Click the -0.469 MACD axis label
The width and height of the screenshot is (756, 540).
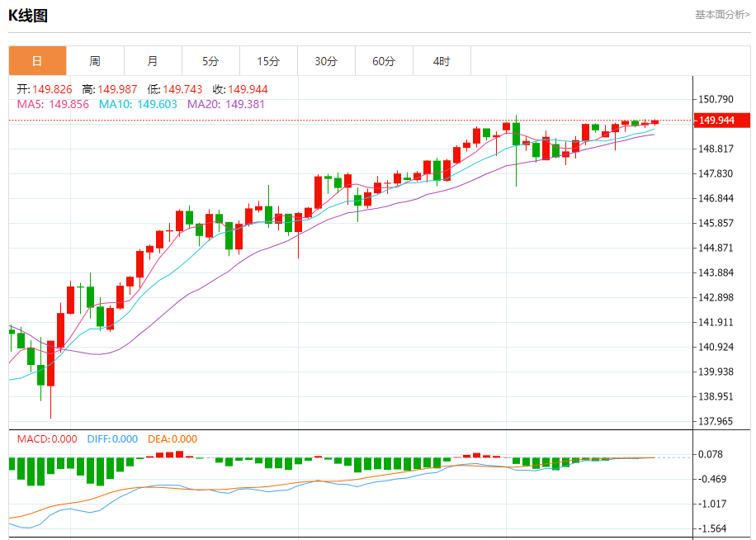(x=712, y=479)
